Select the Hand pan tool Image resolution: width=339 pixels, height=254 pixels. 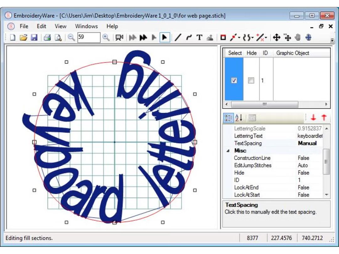(298, 38)
